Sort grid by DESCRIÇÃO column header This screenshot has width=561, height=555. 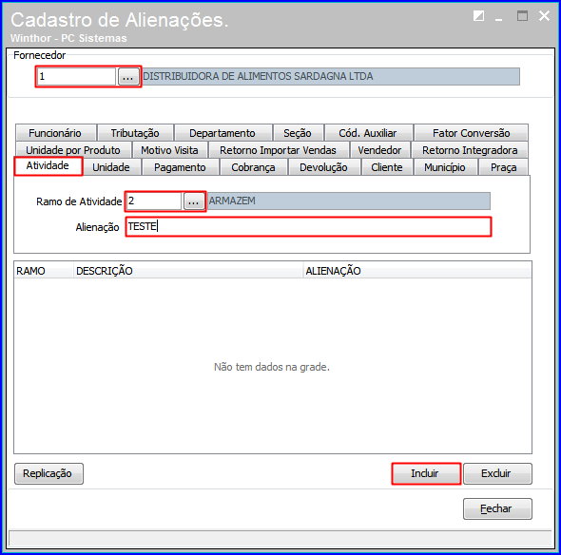pyautogui.click(x=188, y=271)
